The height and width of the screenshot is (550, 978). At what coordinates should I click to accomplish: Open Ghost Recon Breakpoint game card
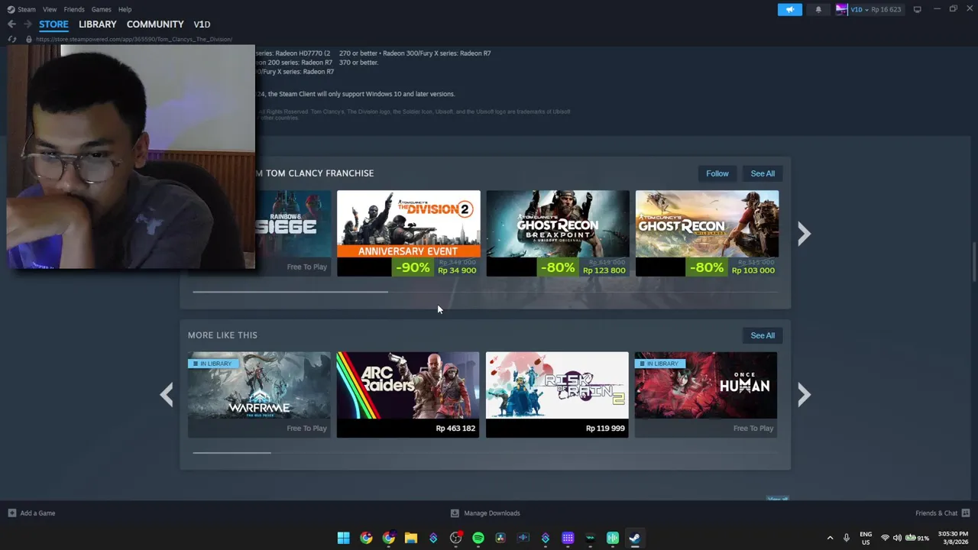[x=558, y=233]
